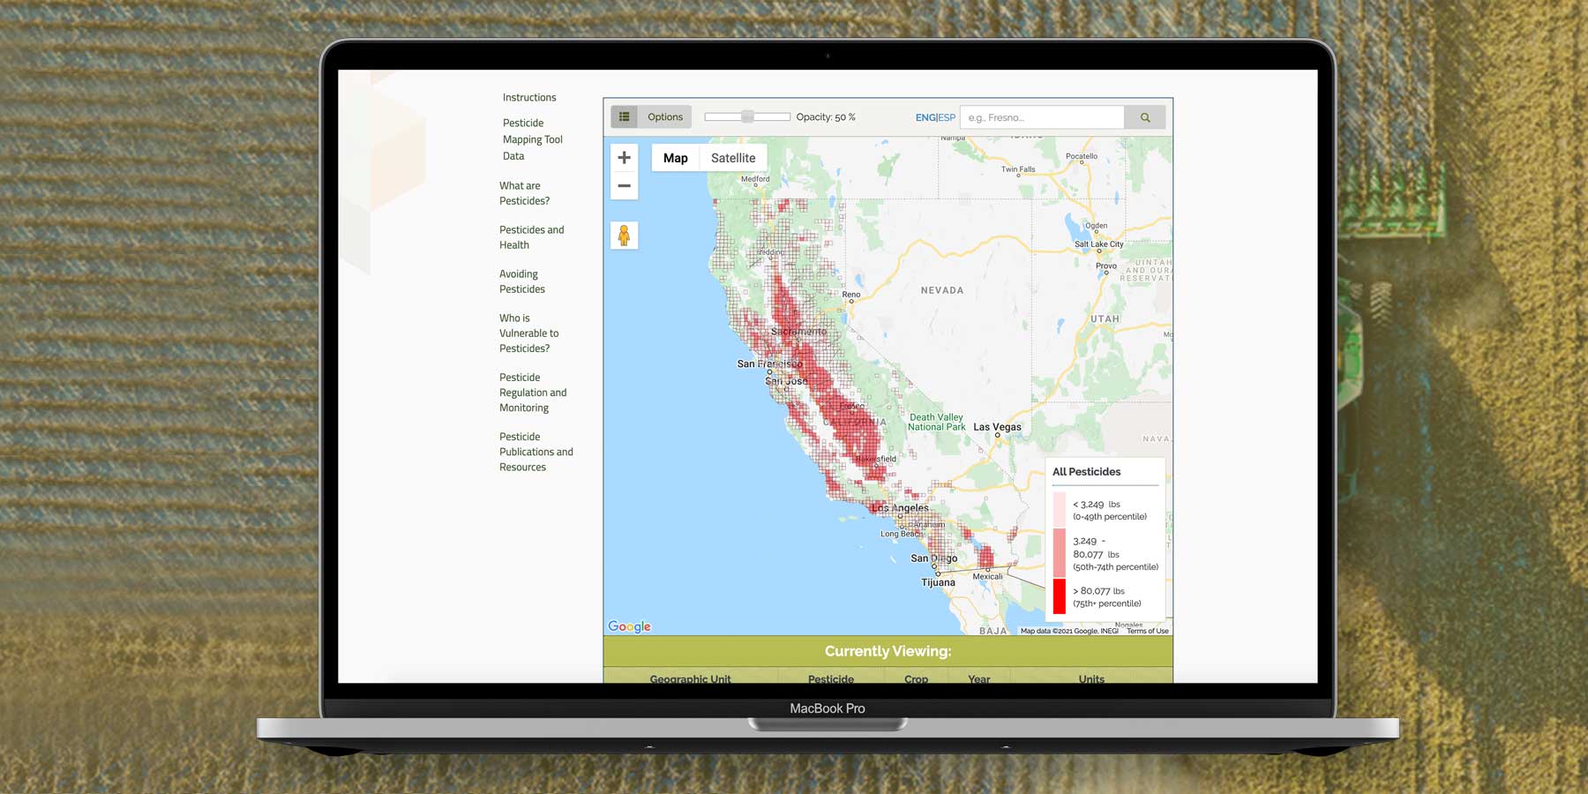The height and width of the screenshot is (794, 1588).
Task: Click the Mexicali map label
Action: pyautogui.click(x=987, y=576)
